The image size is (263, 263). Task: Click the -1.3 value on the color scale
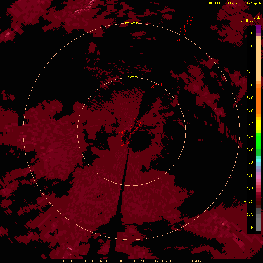[249, 214]
